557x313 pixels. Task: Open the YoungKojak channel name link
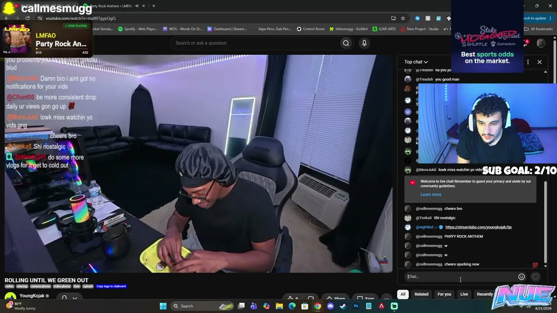[x=32, y=296]
